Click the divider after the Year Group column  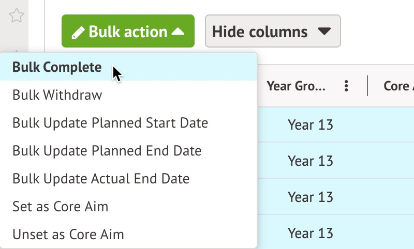click(367, 86)
